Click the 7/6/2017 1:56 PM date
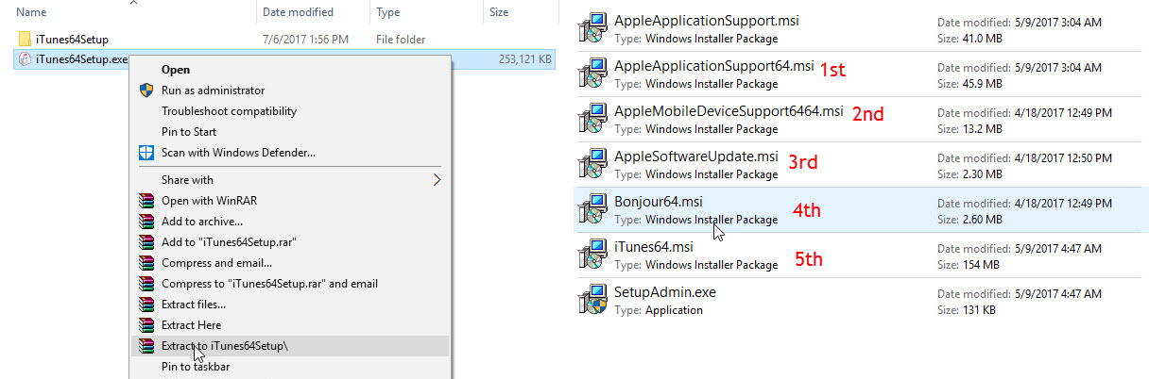This screenshot has width=1149, height=379. (x=306, y=40)
